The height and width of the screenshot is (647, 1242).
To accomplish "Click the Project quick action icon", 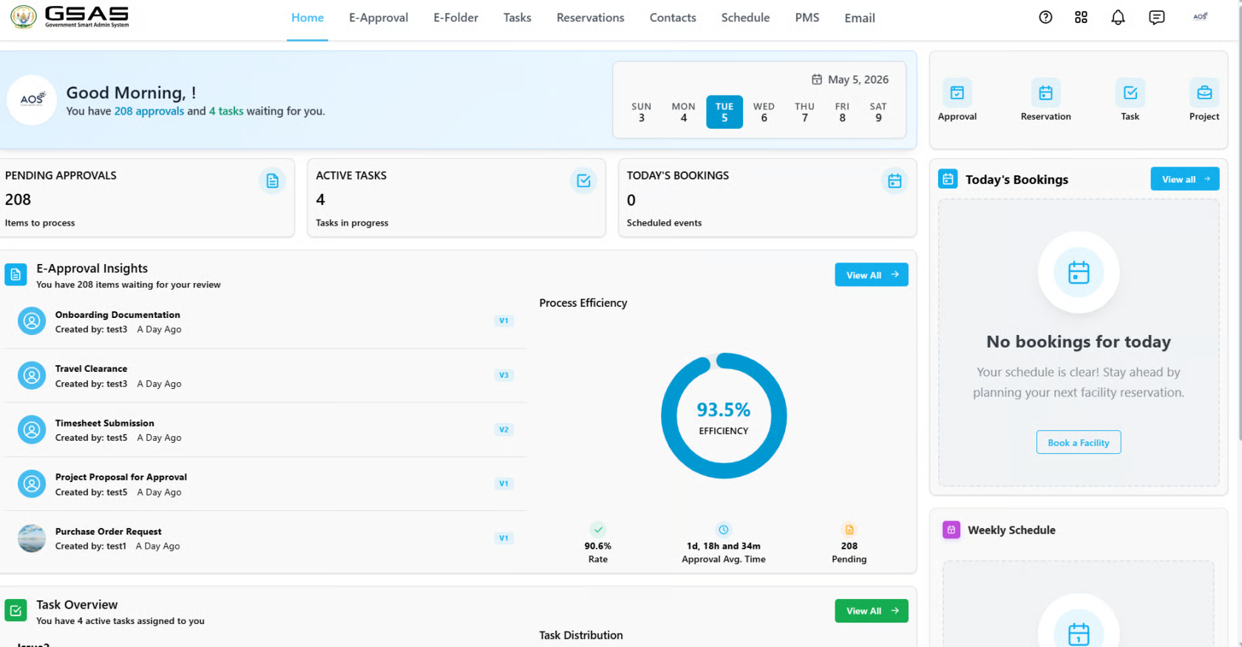I will [x=1204, y=93].
